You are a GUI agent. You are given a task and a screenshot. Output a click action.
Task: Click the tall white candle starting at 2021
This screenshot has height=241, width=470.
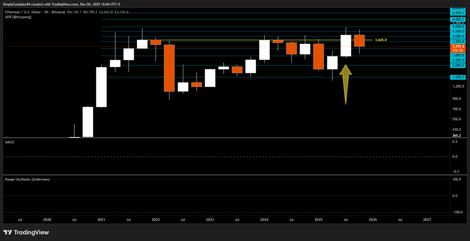(x=101, y=87)
